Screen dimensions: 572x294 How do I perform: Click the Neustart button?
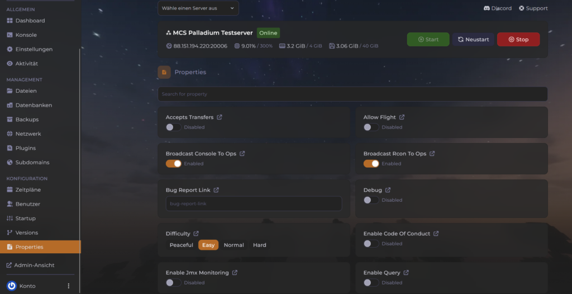point(473,40)
